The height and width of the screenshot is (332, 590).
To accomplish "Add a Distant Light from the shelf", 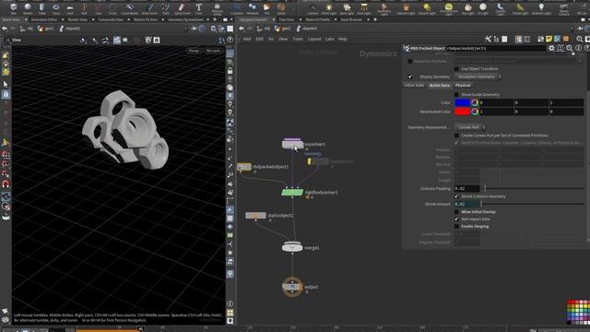I will coord(427,8).
